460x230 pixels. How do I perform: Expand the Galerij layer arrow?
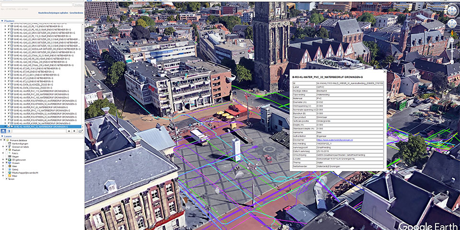coord(3,169)
